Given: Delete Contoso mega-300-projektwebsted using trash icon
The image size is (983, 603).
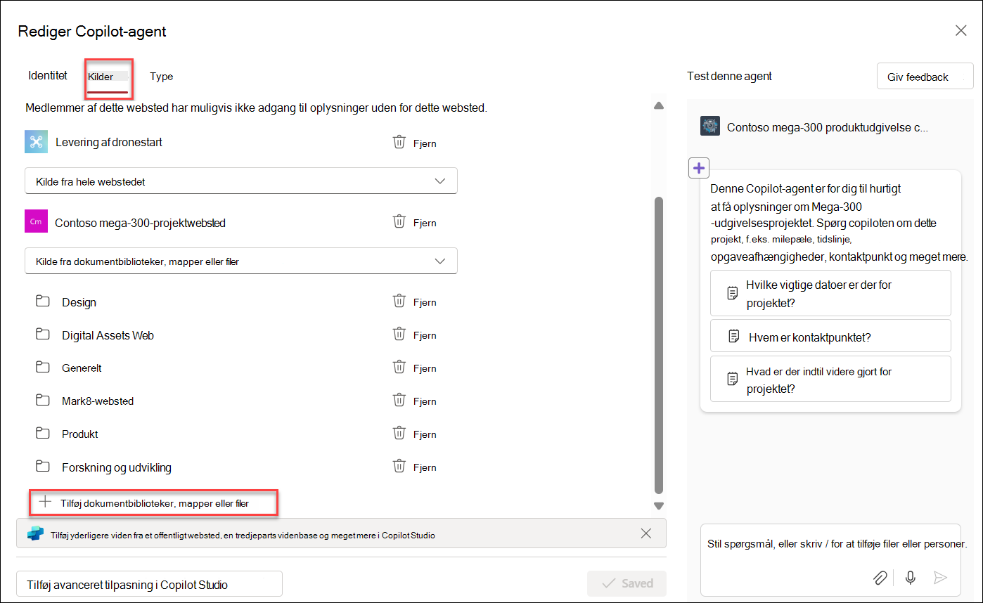Looking at the screenshot, I should click(x=399, y=221).
